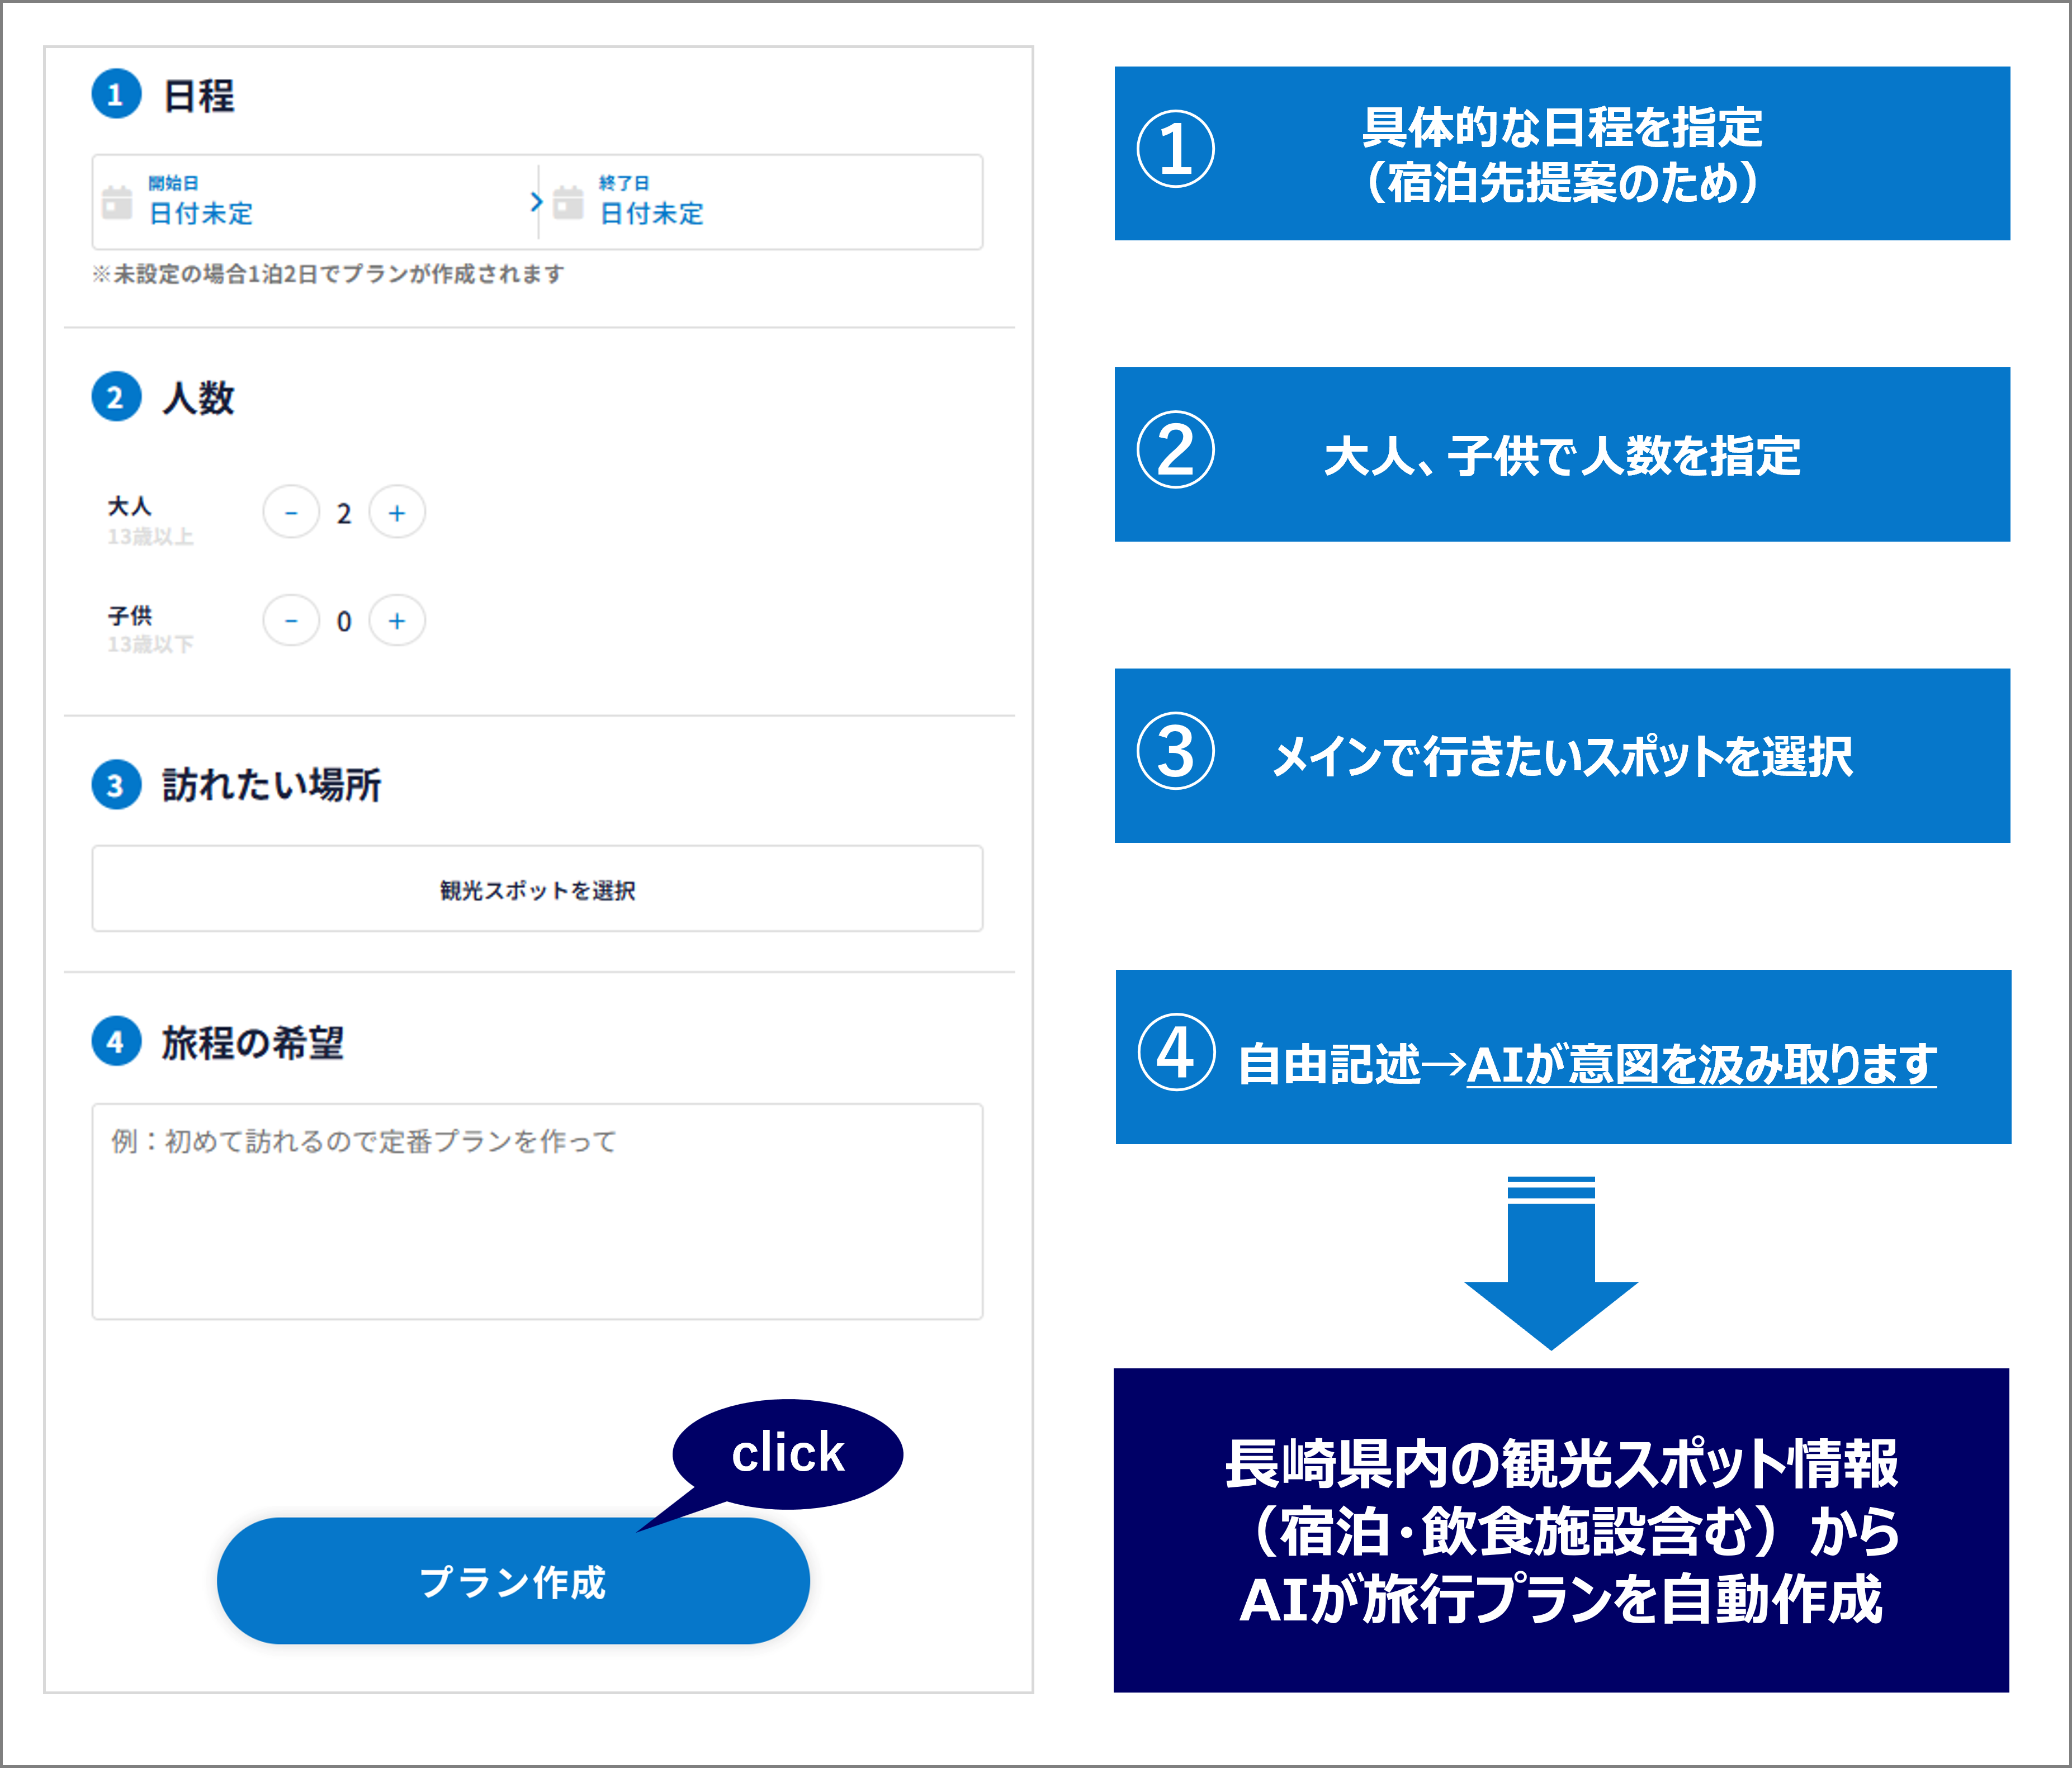
Task: Decrease the 大人 adult count
Action: pos(291,513)
